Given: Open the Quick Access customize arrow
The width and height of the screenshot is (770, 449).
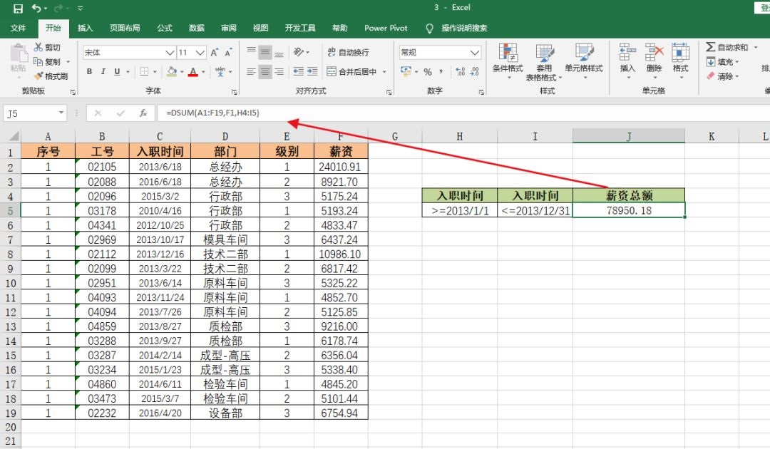Looking at the screenshot, I should pos(80,9).
